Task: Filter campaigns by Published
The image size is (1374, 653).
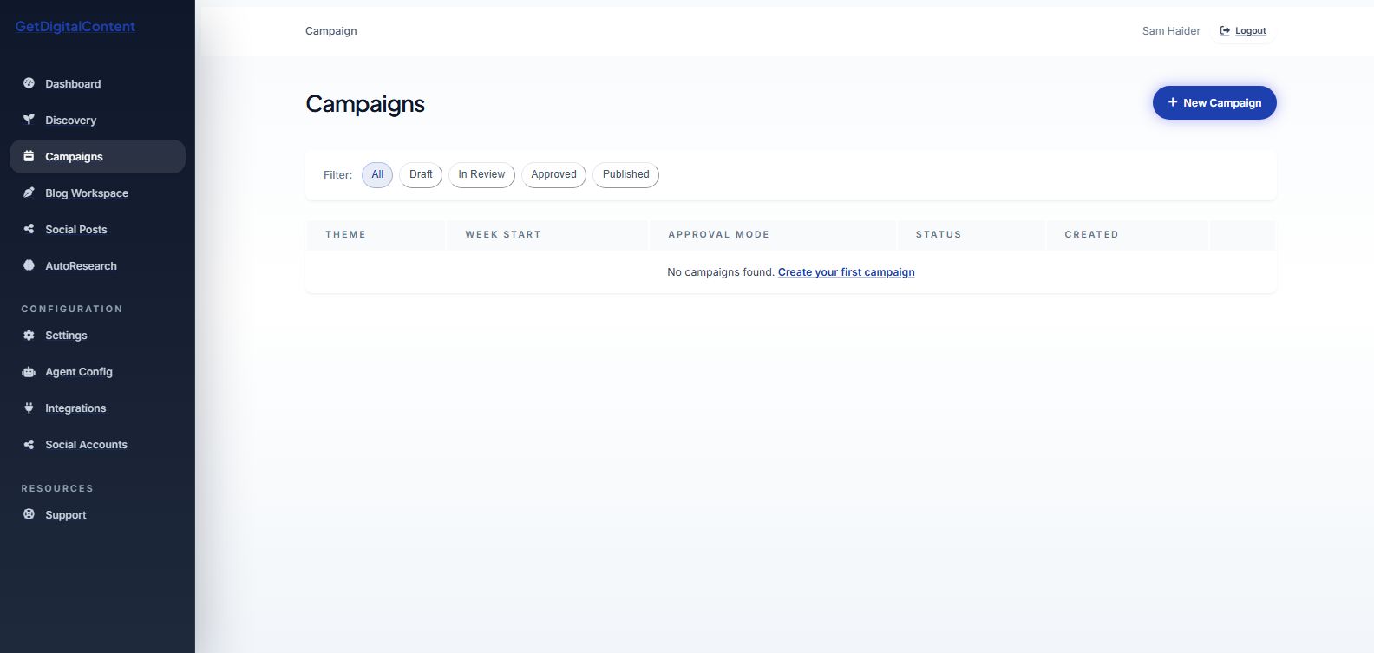Action: 625,174
